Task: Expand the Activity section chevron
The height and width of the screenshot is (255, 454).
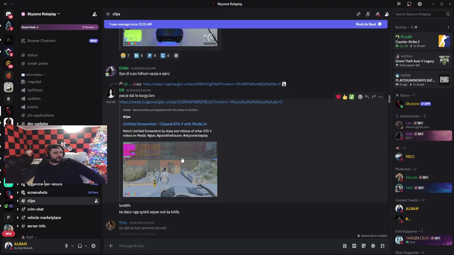Action: pos(448,27)
